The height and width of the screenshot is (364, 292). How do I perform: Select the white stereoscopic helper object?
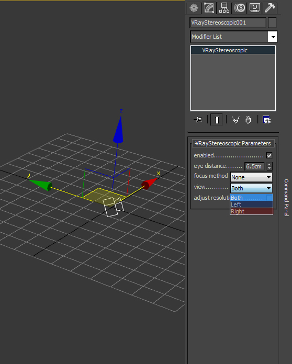[x=113, y=207]
